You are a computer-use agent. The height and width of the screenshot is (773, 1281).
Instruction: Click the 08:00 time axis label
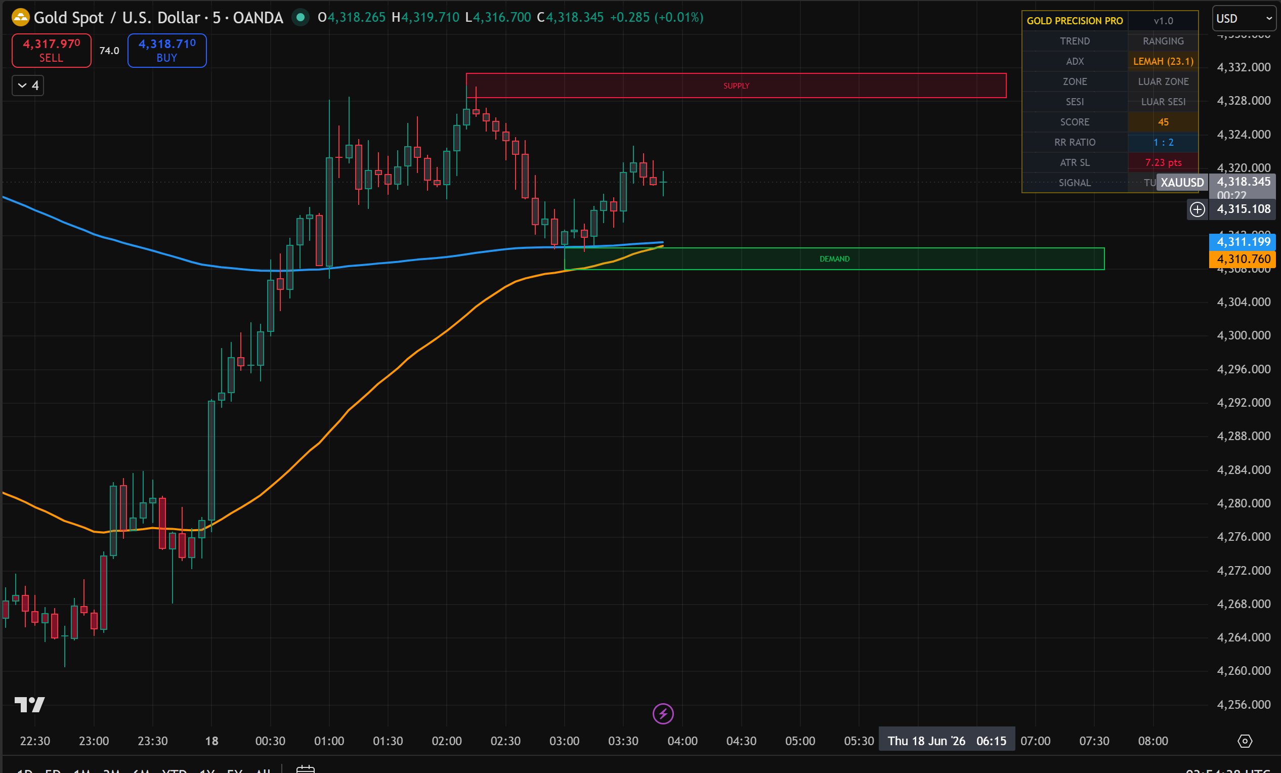[x=1153, y=741]
